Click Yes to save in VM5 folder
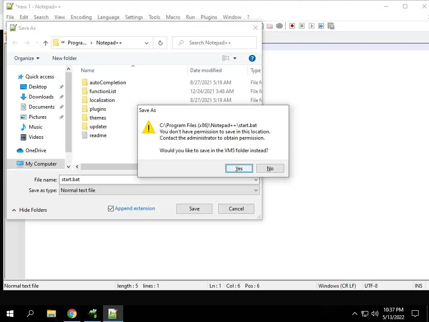This screenshot has height=322, width=429. 239,169
